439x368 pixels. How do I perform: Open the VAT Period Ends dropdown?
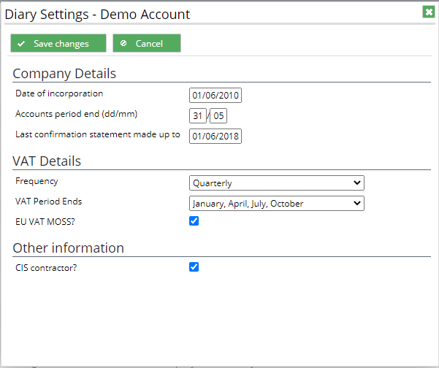click(277, 204)
